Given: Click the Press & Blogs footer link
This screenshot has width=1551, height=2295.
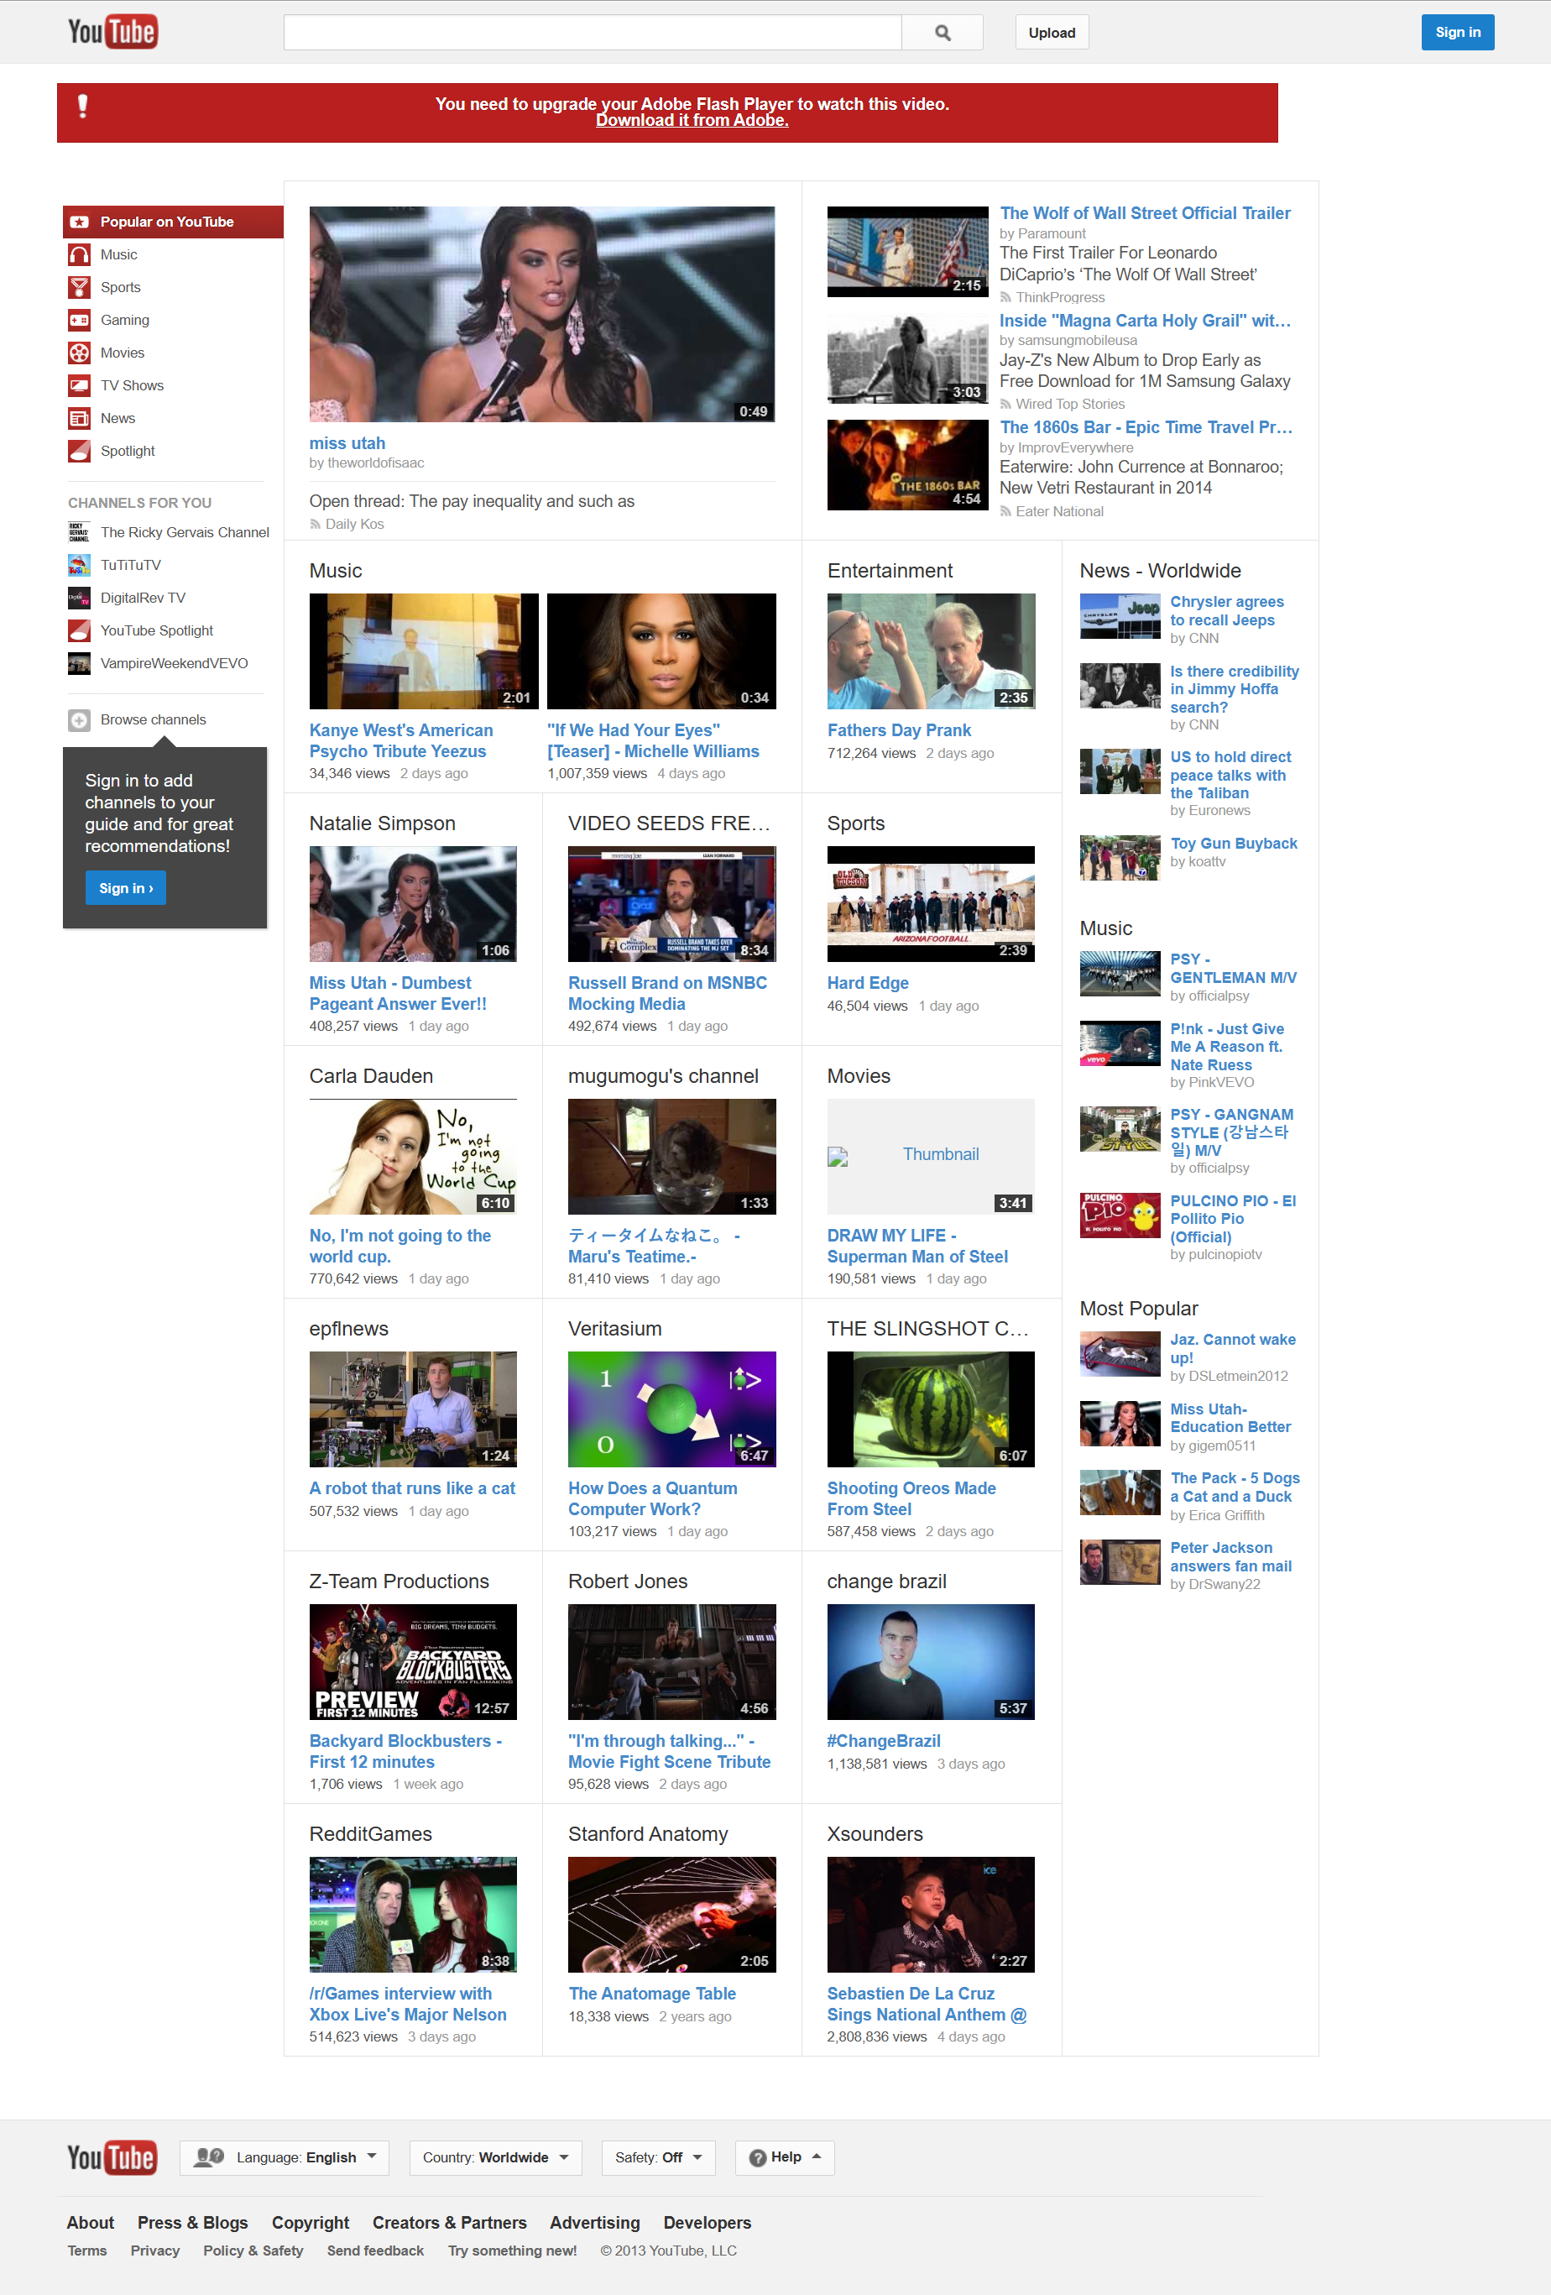Looking at the screenshot, I should click(x=192, y=2223).
